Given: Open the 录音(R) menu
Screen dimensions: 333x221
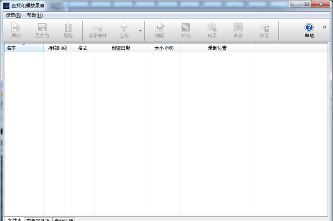Looking at the screenshot, I should pyautogui.click(x=14, y=15).
